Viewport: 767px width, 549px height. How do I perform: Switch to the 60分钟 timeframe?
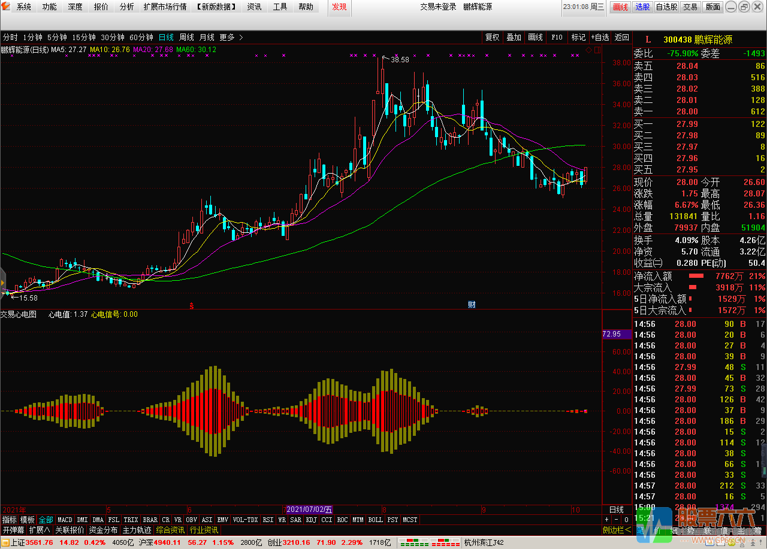pos(141,37)
